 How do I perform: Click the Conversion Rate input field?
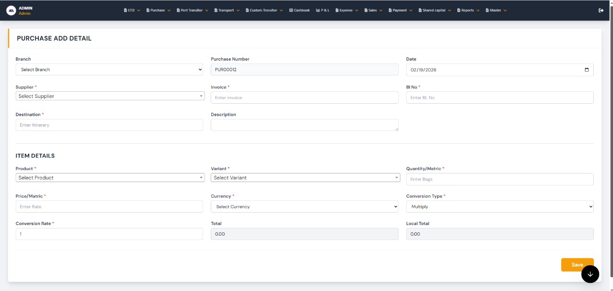(109, 234)
